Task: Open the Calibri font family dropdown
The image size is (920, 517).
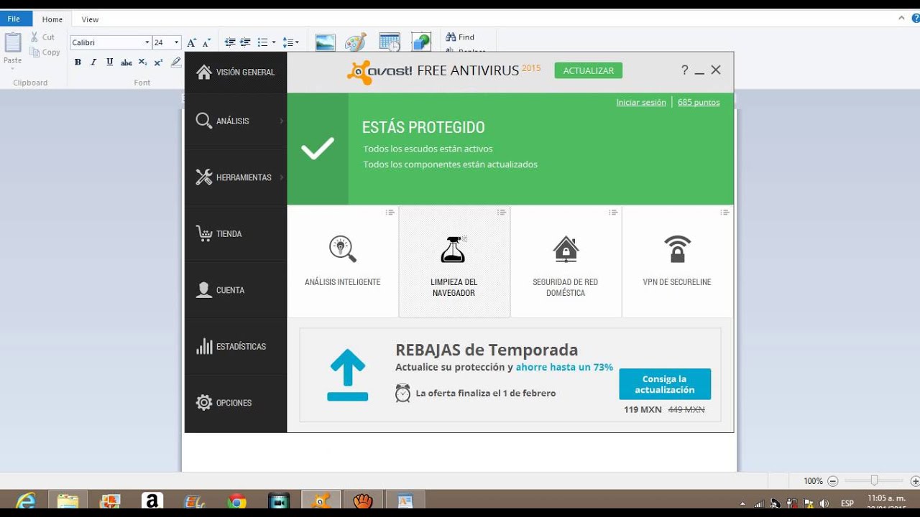Action: click(x=147, y=42)
